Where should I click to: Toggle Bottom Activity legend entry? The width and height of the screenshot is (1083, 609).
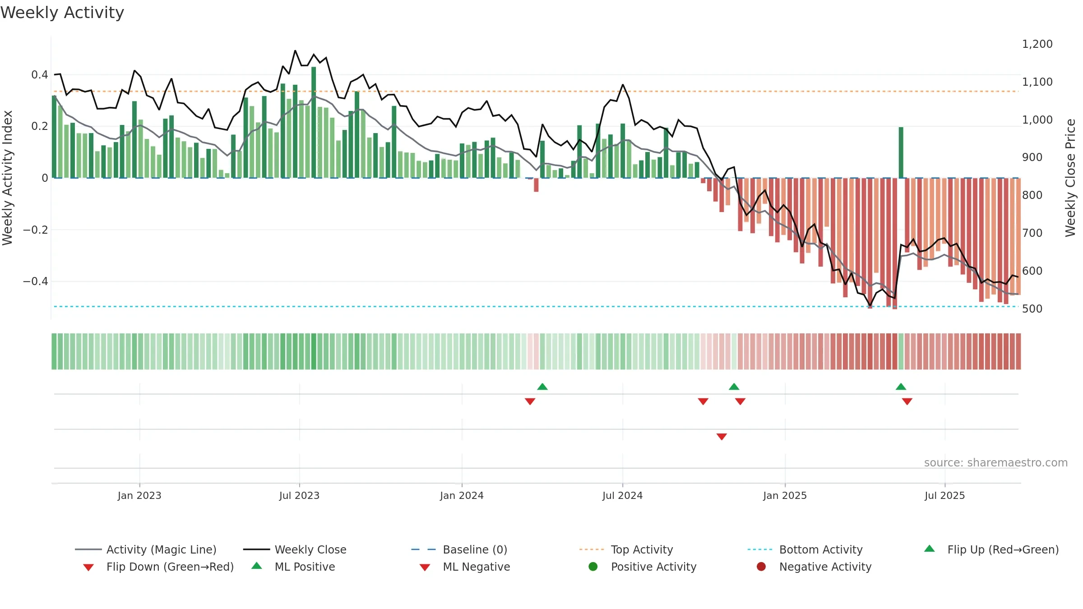click(x=805, y=549)
